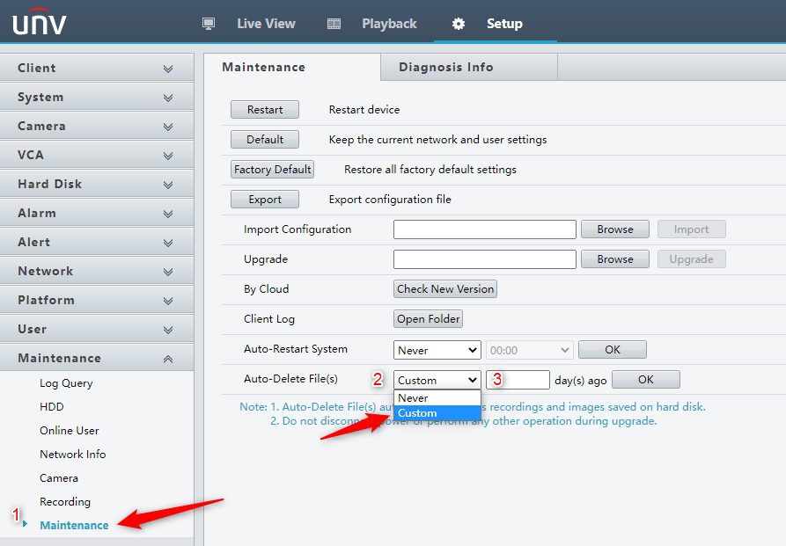Open Log Query under Maintenance
Viewport: 786px width, 546px height.
(x=66, y=383)
